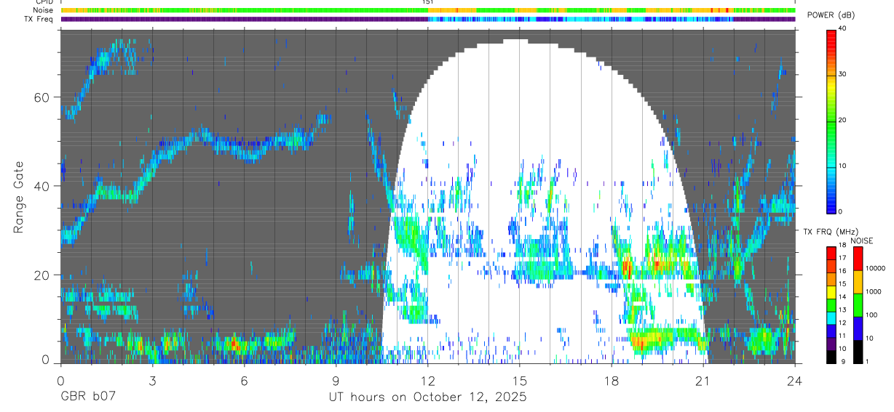Select the green 100–1000 segment of NOISE legend
This screenshot has height=412, width=894.
[x=858, y=305]
